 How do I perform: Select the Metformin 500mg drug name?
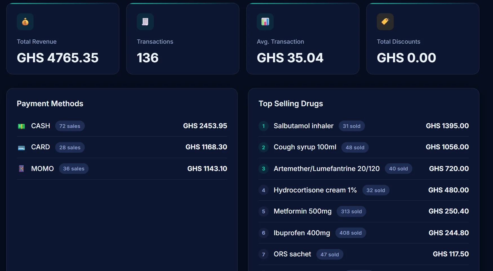(x=303, y=212)
